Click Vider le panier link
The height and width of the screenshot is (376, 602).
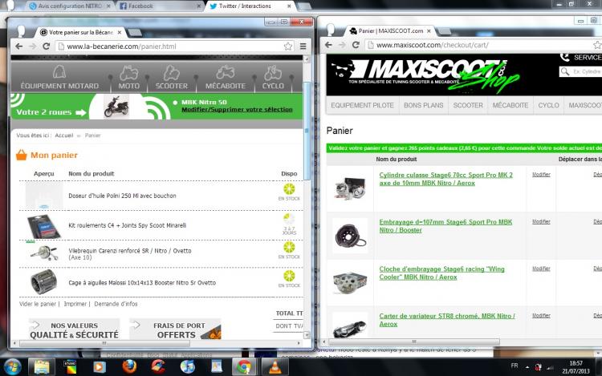point(38,304)
